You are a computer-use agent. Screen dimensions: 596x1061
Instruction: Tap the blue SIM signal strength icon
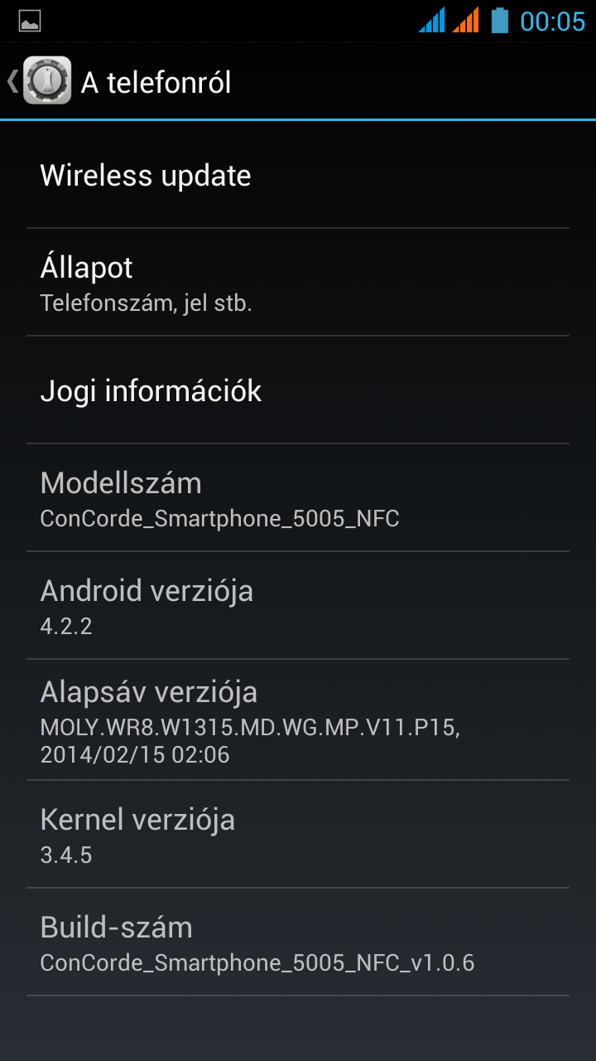432,20
